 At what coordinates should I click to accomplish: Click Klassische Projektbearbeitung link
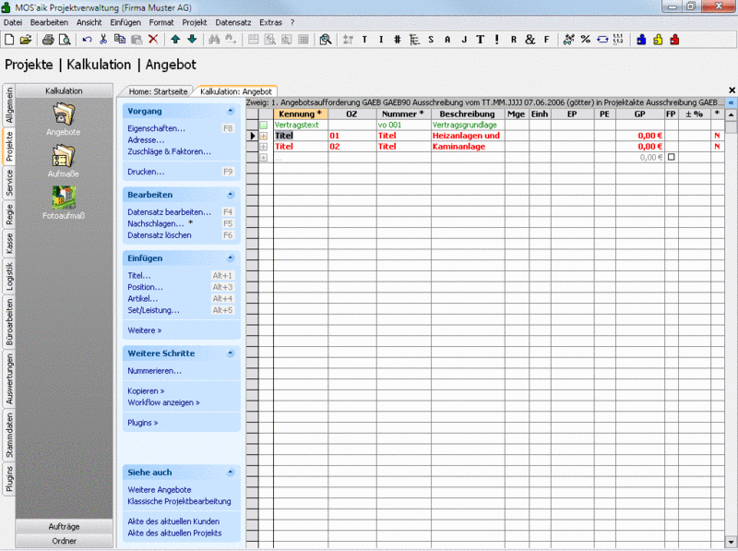click(179, 501)
